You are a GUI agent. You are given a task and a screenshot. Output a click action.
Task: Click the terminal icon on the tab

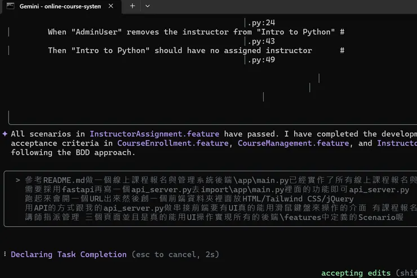click(10, 6)
